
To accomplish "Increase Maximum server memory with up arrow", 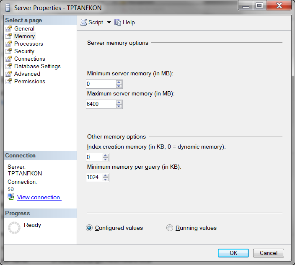I will click(119, 102).
